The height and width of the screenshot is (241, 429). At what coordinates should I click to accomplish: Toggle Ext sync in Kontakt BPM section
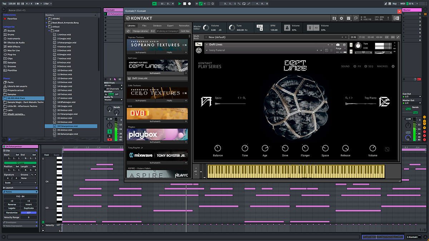point(260,26)
